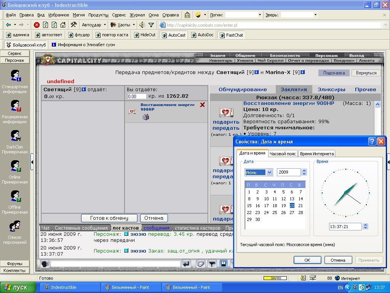Screen dimensions: 390x293
Task: Click the help question-mark button in dialog
Action: [372, 142]
